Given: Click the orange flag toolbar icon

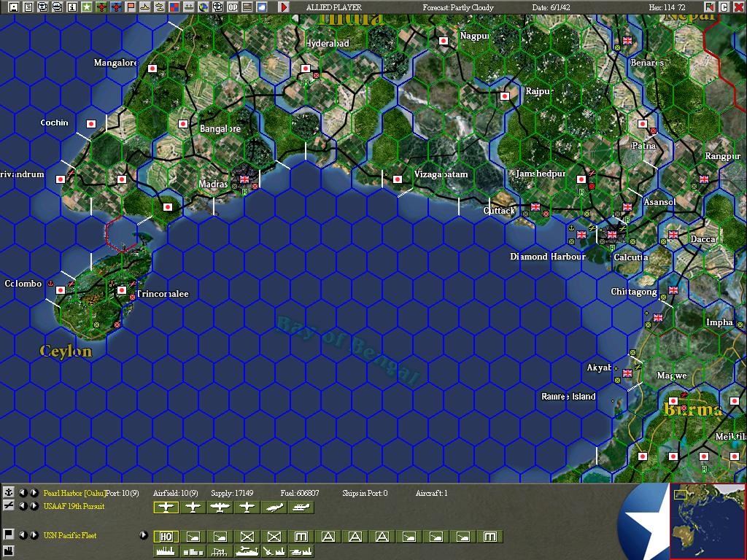Looking at the screenshot, I should click(131, 7).
